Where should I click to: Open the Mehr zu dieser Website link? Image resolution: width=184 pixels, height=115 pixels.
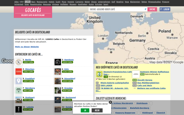click(27, 47)
